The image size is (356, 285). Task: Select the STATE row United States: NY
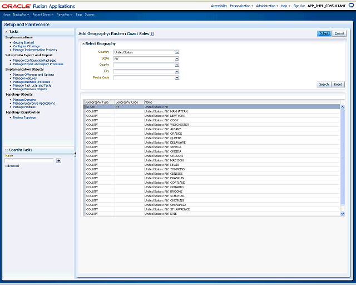(211, 107)
